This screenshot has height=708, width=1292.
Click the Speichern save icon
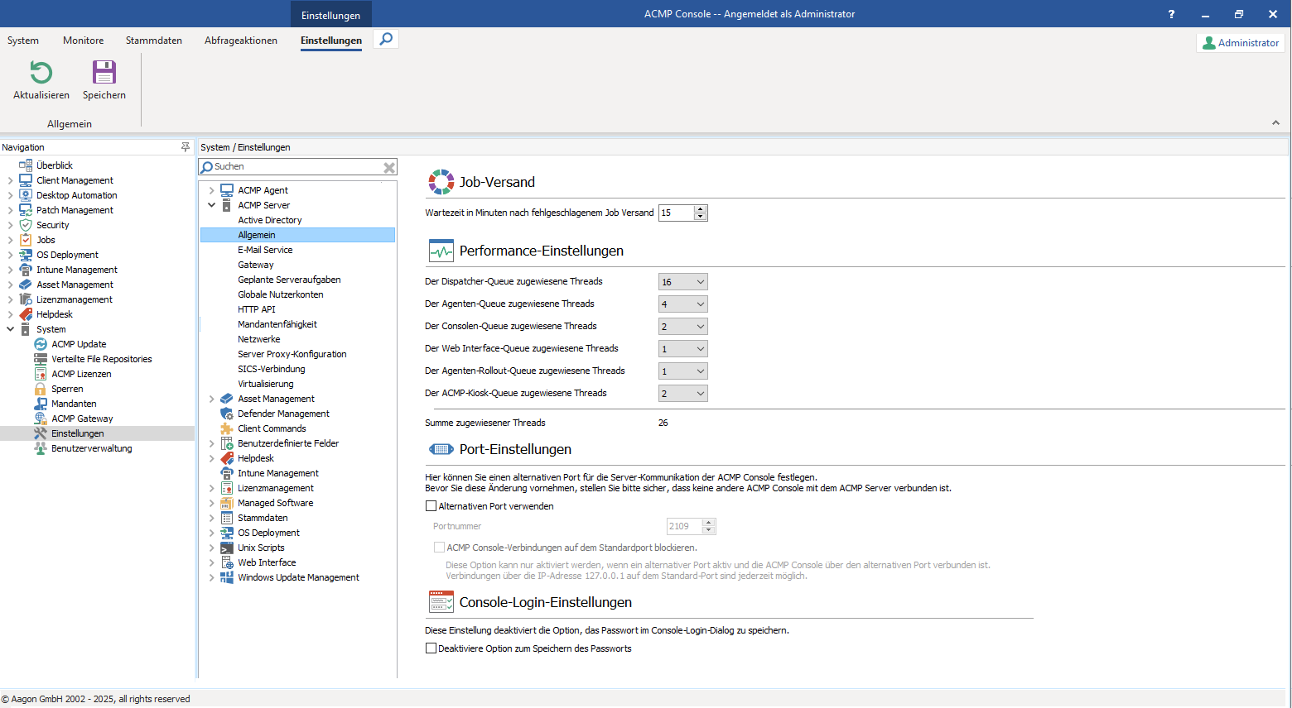tap(103, 74)
